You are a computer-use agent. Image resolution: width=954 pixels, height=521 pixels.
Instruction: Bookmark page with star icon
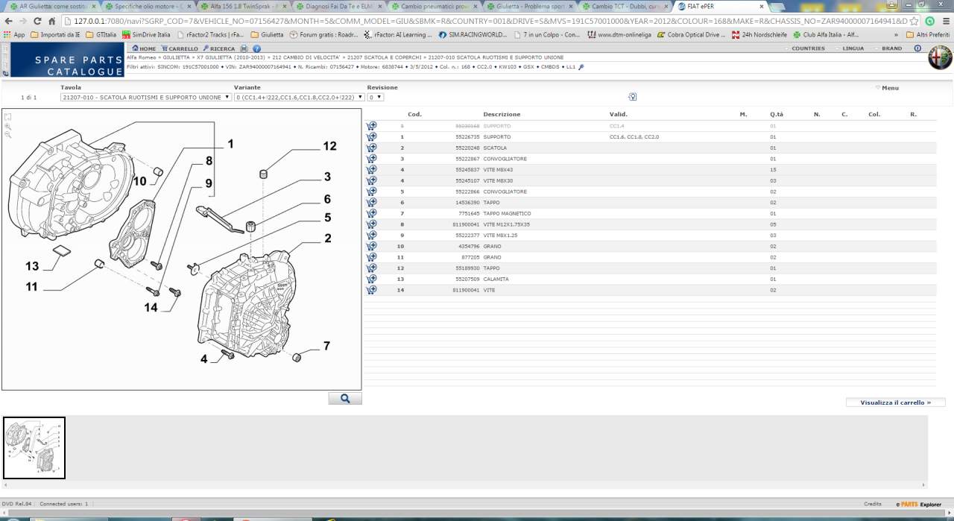point(914,21)
